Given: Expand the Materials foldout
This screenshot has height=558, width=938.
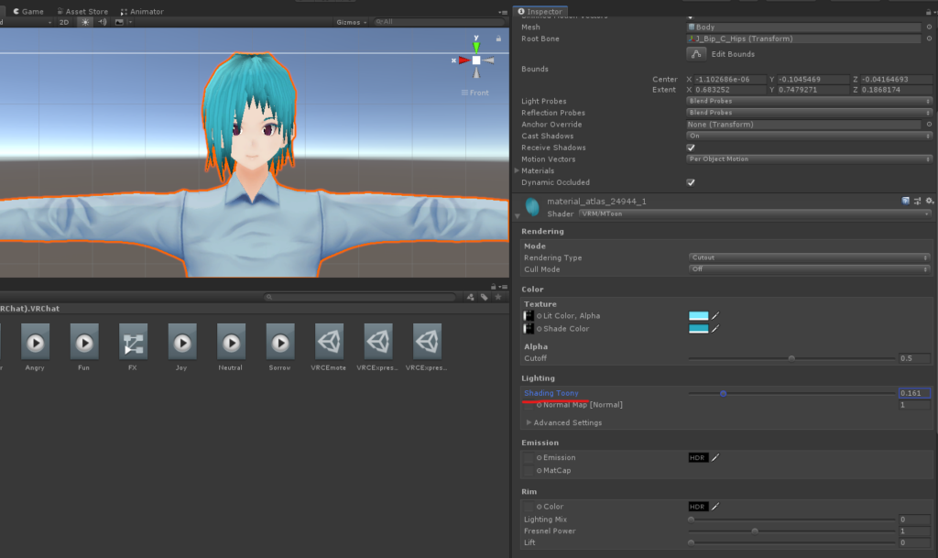Looking at the screenshot, I should tap(517, 171).
